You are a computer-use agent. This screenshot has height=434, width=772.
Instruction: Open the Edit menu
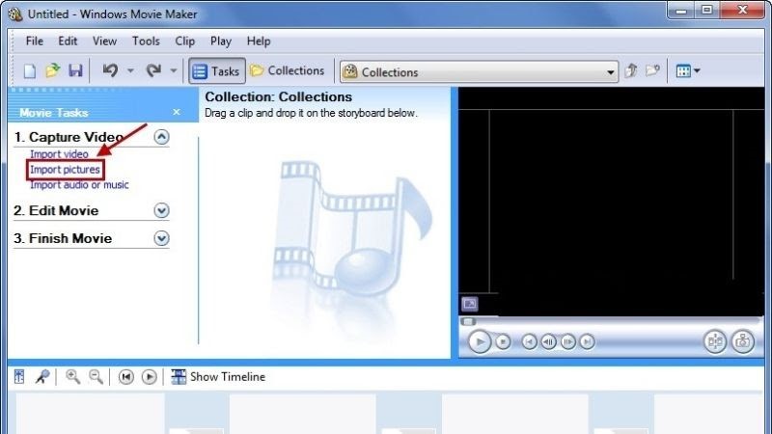tap(68, 41)
